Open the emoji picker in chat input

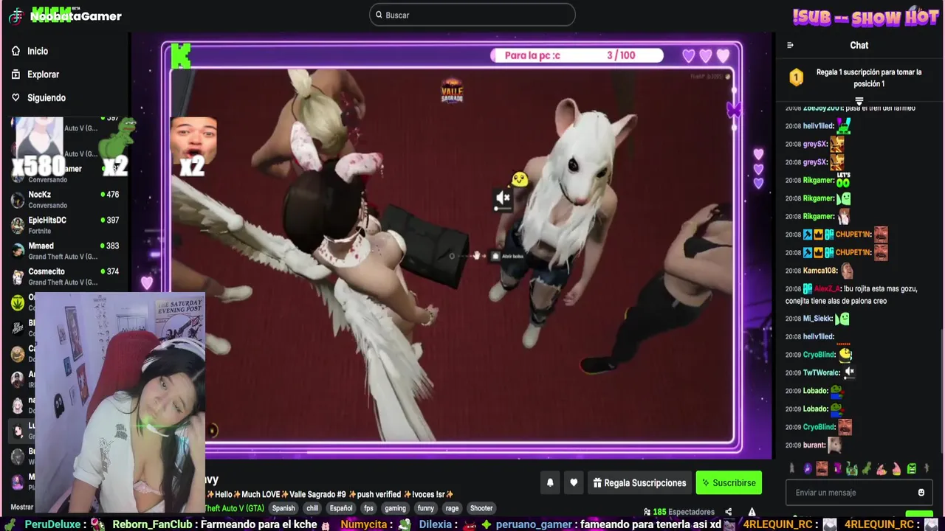(921, 493)
